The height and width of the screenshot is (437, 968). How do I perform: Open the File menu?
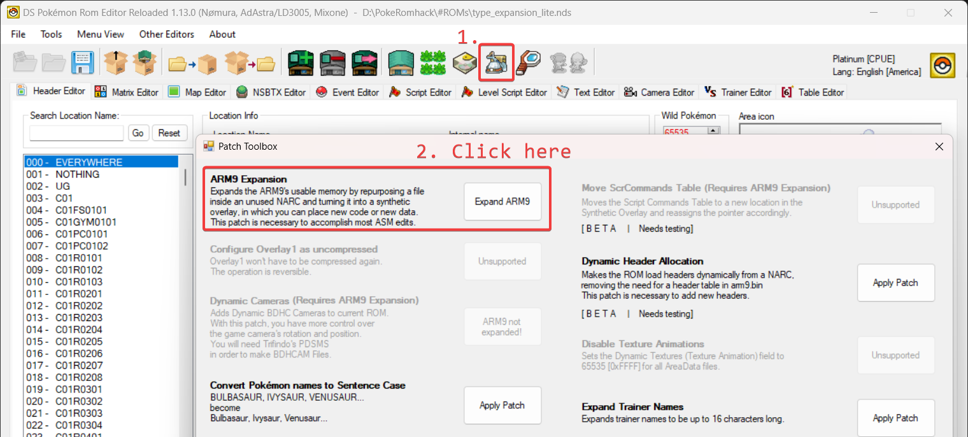coord(18,34)
